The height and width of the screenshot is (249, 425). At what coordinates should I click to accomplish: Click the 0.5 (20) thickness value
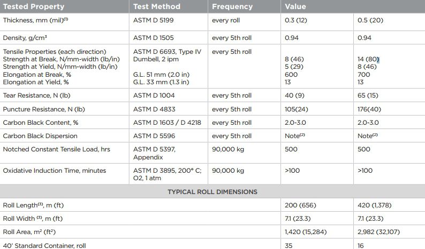[370, 20]
